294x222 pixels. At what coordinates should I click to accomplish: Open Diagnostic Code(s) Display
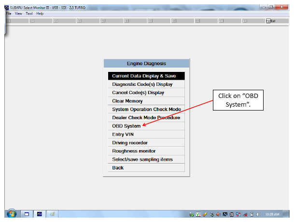coord(146,84)
